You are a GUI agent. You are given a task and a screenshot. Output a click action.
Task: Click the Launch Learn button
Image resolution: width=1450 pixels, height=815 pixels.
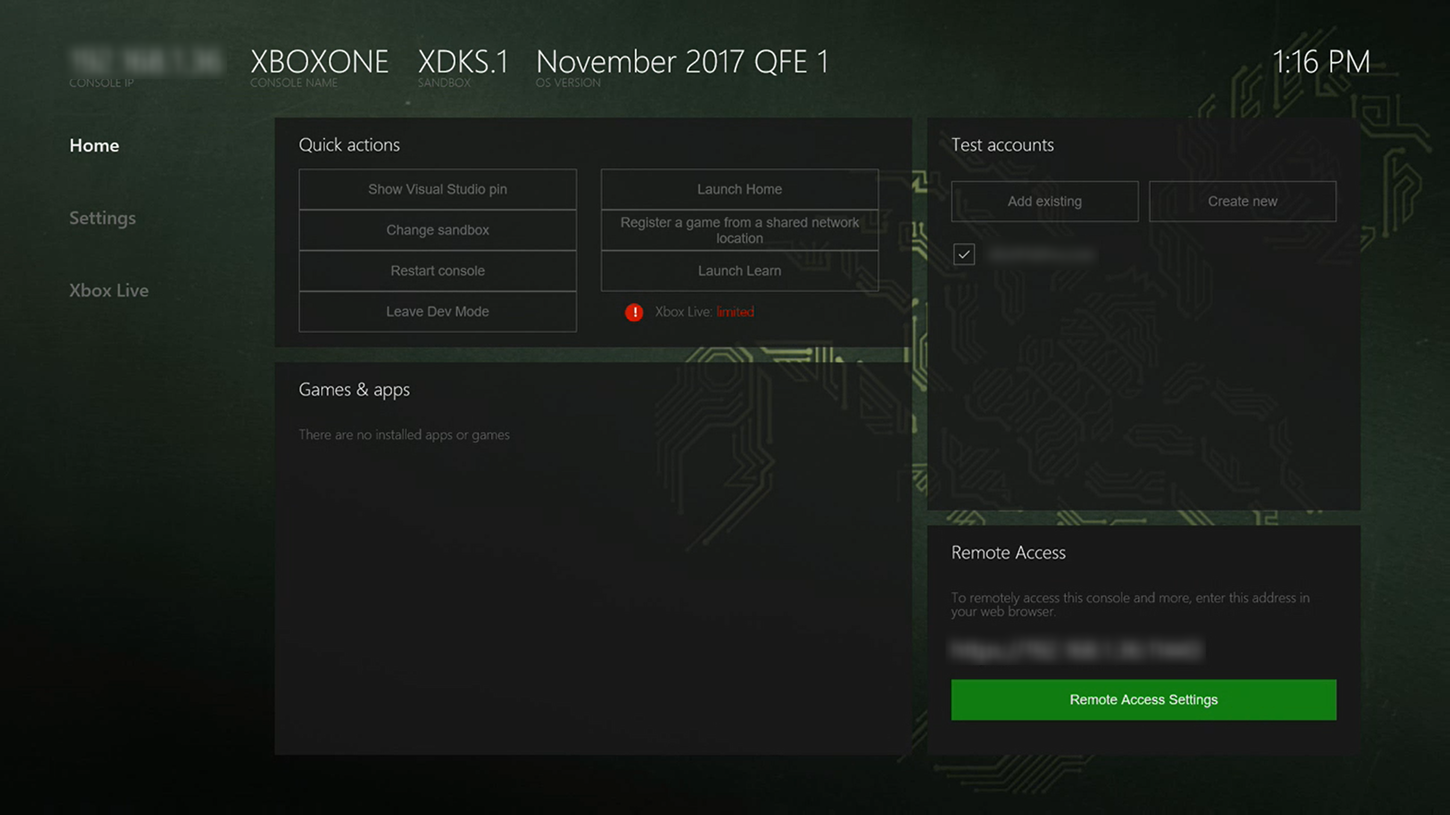(x=739, y=271)
